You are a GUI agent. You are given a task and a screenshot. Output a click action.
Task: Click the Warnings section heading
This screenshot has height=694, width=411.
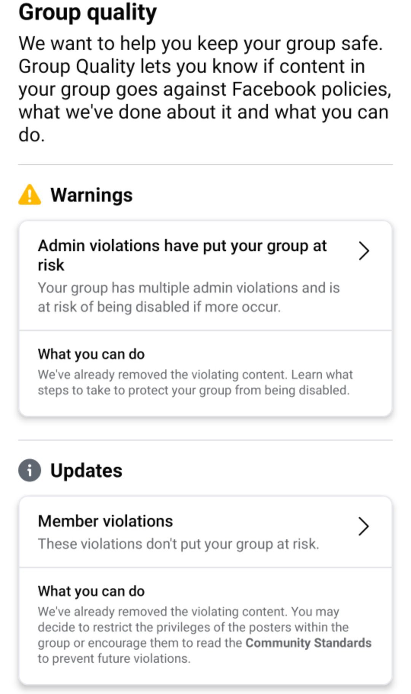click(92, 195)
